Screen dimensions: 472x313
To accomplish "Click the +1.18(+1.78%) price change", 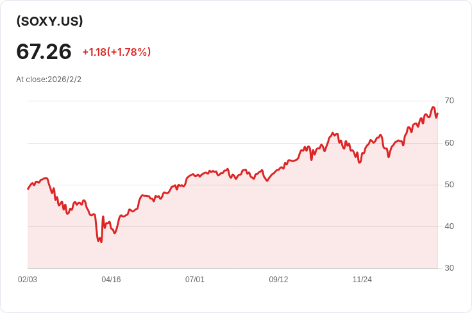I will pyautogui.click(x=116, y=52).
